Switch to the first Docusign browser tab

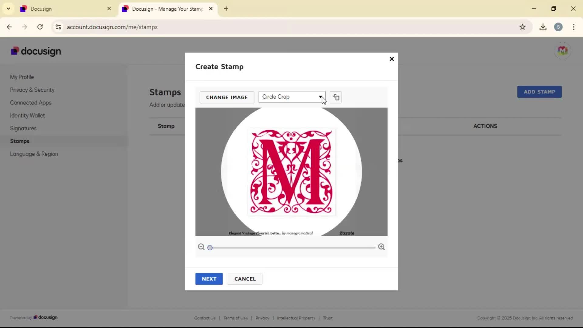(65, 9)
